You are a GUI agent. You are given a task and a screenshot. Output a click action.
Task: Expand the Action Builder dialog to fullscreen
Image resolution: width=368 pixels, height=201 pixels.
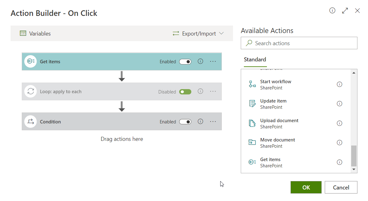pos(345,11)
